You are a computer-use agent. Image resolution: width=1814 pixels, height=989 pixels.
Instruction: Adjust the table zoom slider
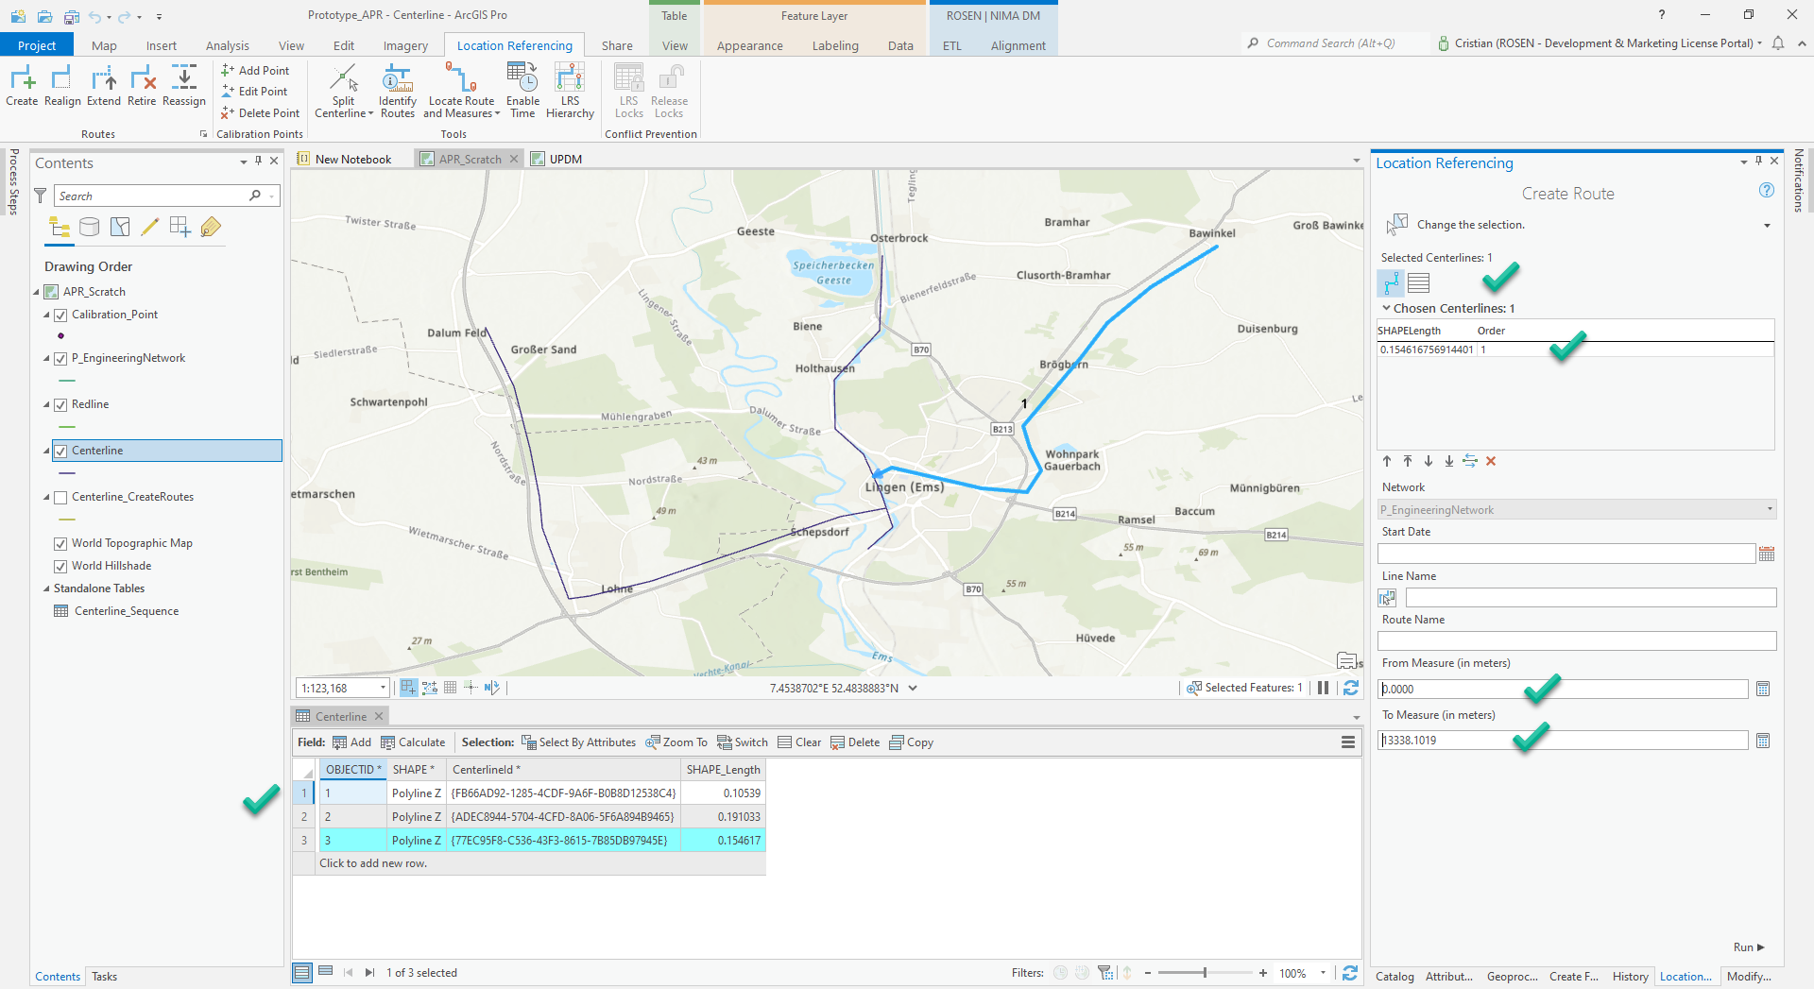tap(1205, 973)
